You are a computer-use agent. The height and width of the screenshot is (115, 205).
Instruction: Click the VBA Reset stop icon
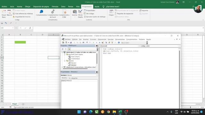[100, 42]
